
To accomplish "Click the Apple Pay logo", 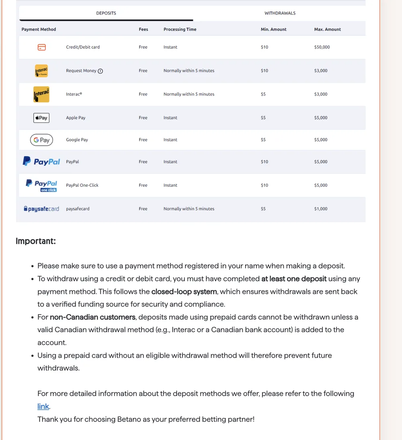I will coord(41,118).
